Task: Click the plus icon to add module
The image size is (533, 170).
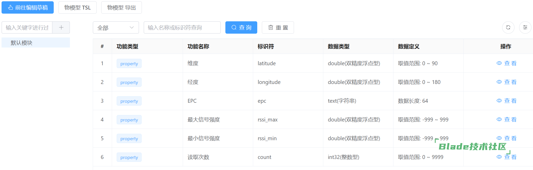Action: pos(61,27)
